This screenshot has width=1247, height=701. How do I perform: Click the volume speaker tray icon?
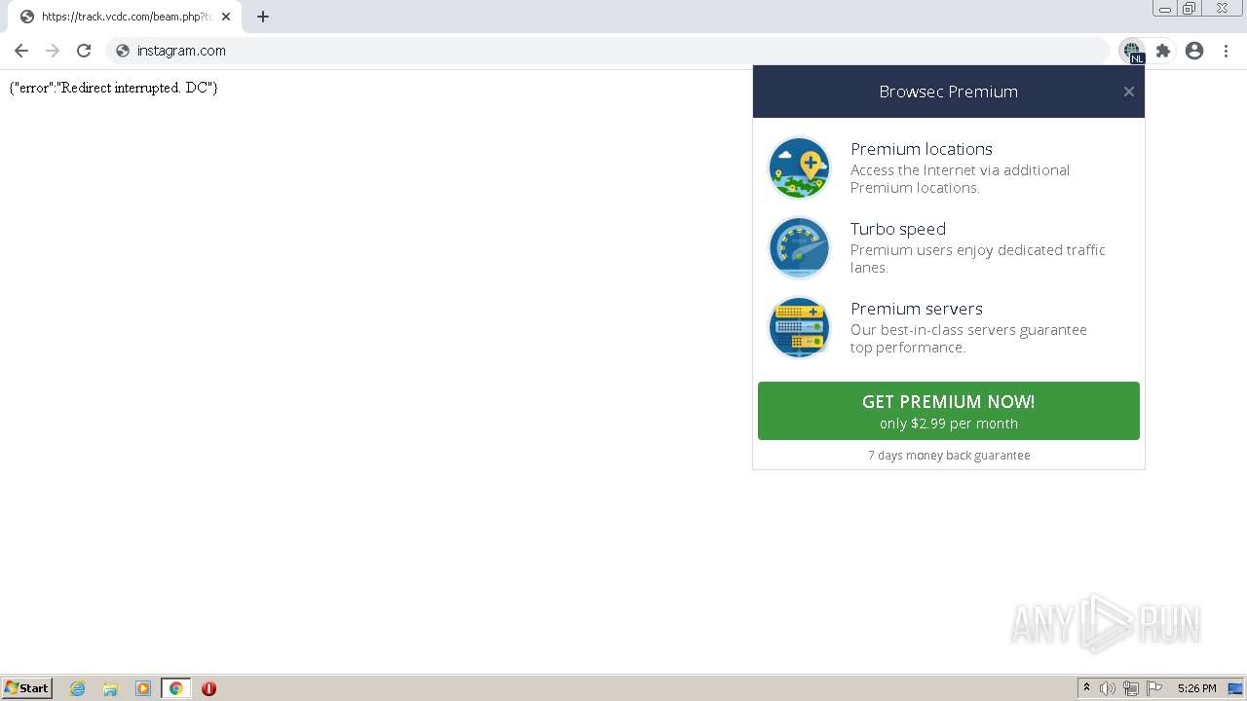pyautogui.click(x=1108, y=688)
